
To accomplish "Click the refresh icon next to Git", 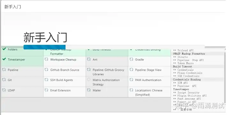I will tap(4, 80).
